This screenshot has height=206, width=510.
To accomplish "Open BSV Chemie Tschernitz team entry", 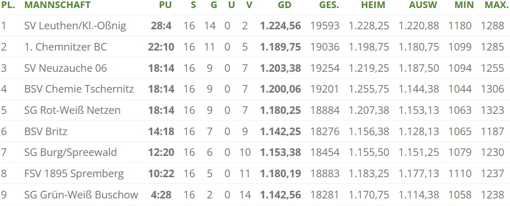I will 79,89.
